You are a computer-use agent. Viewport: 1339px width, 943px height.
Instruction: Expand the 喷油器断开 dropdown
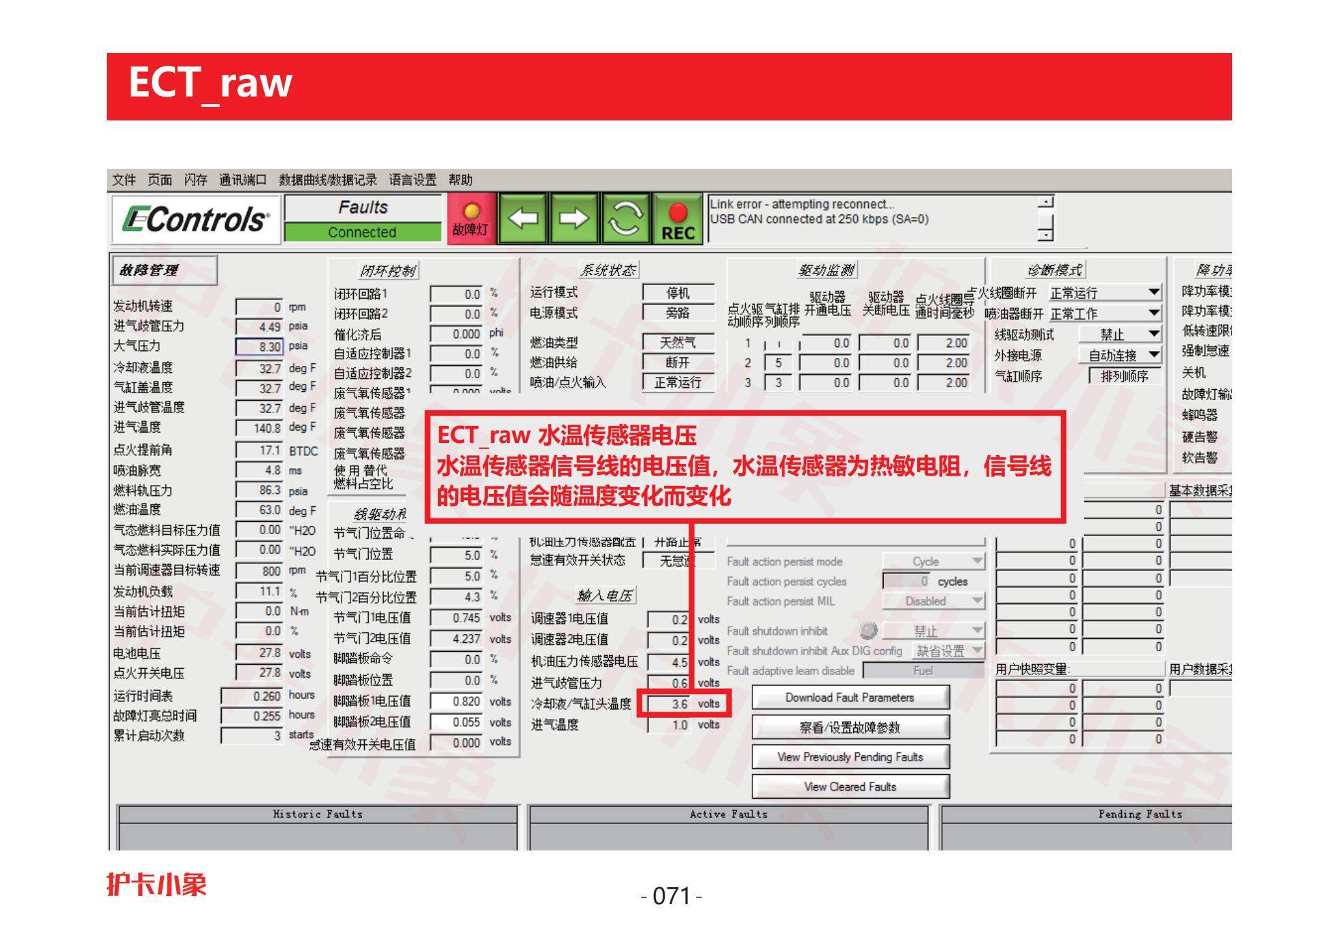[1153, 313]
